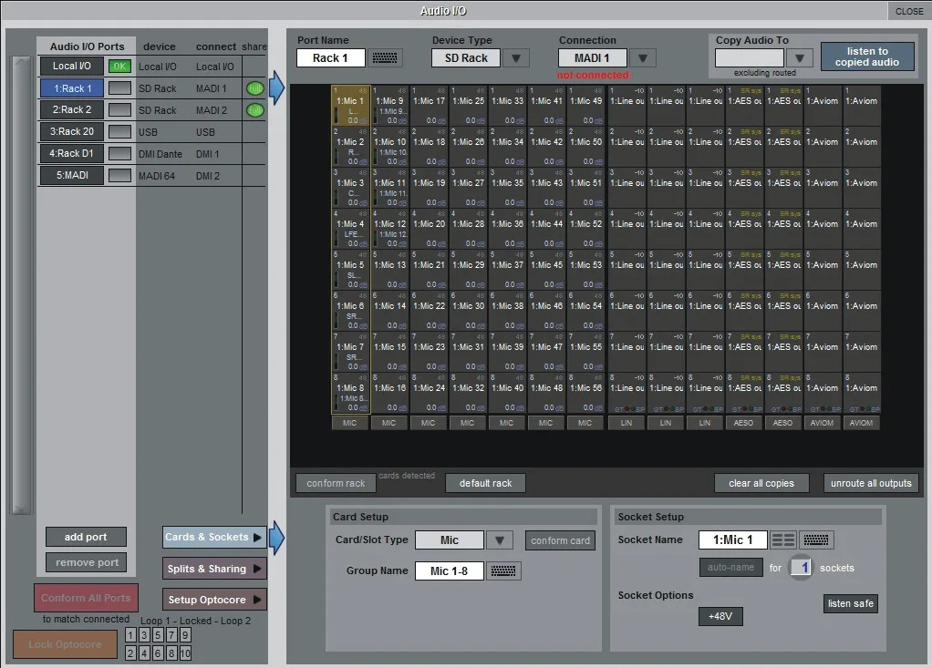This screenshot has width=932, height=668.
Task: Click the SD Rack device type box
Action: (x=466, y=57)
